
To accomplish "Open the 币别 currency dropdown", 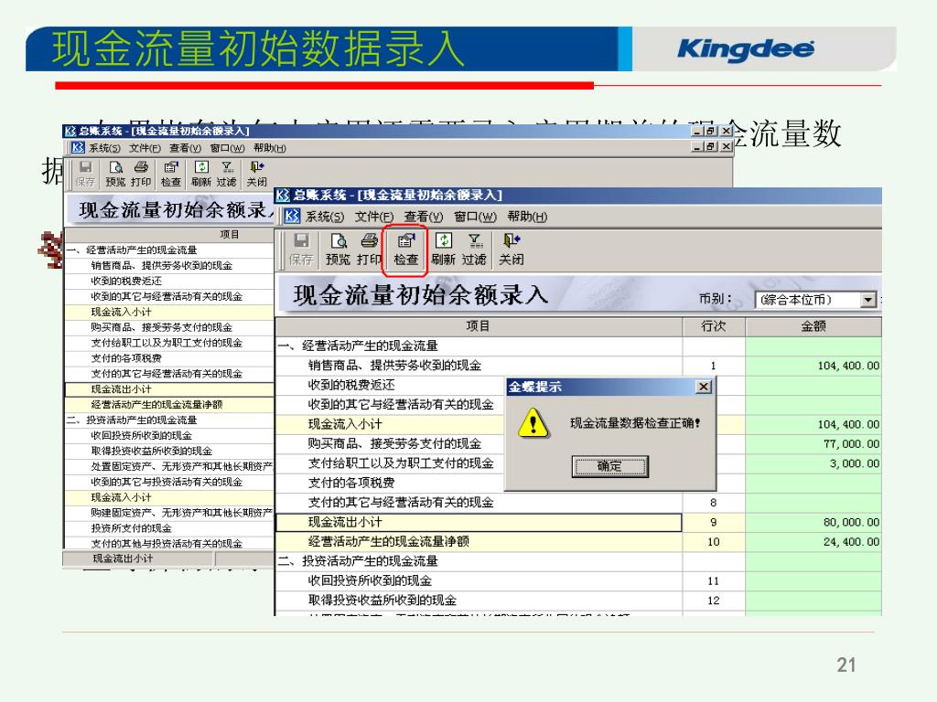I will click(x=869, y=300).
